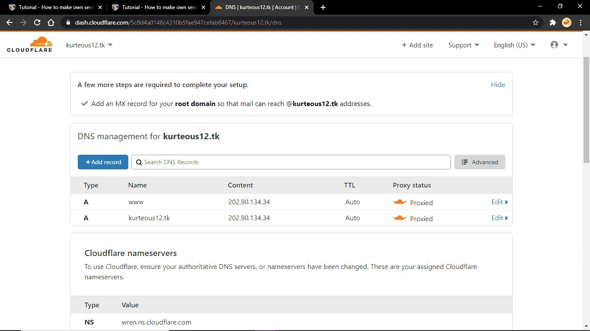The image size is (590, 331).
Task: Expand the Support dropdown menu
Action: [x=463, y=45]
